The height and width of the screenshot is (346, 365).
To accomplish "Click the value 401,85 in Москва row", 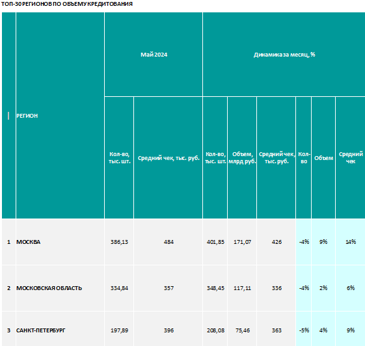I will pyautogui.click(x=215, y=242).
